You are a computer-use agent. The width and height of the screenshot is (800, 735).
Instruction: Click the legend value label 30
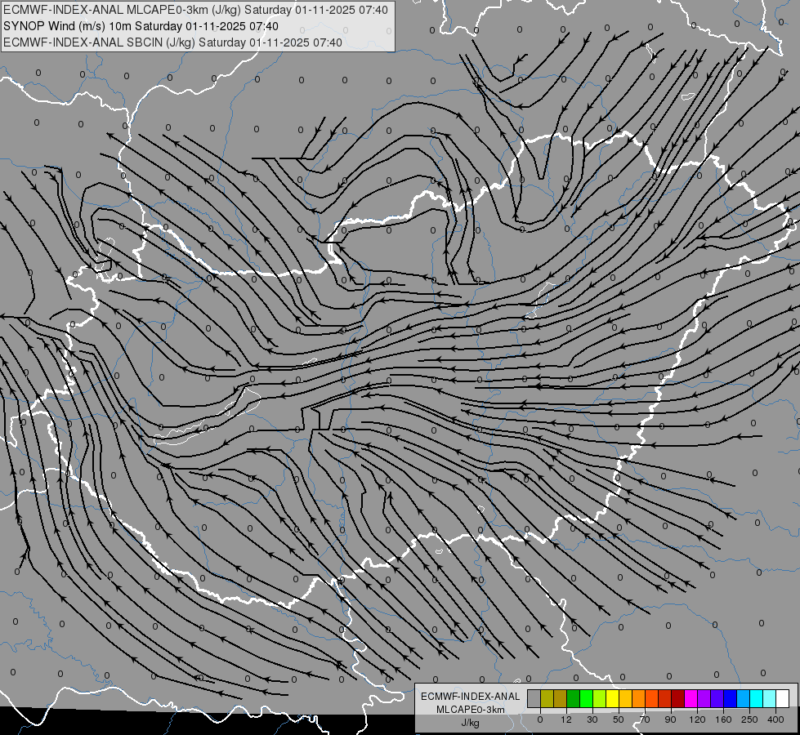[x=592, y=719]
